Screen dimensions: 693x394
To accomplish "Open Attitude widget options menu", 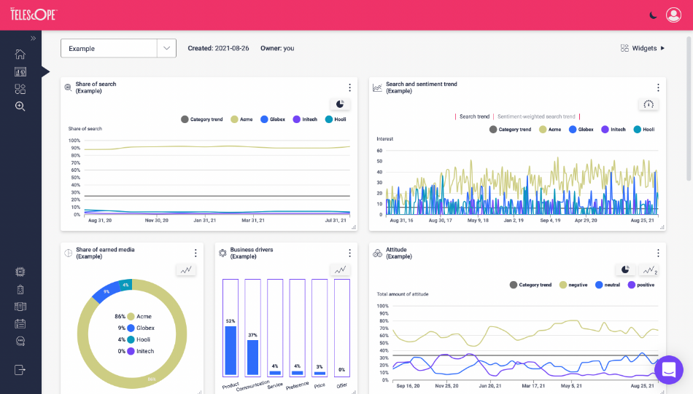I will 658,253.
